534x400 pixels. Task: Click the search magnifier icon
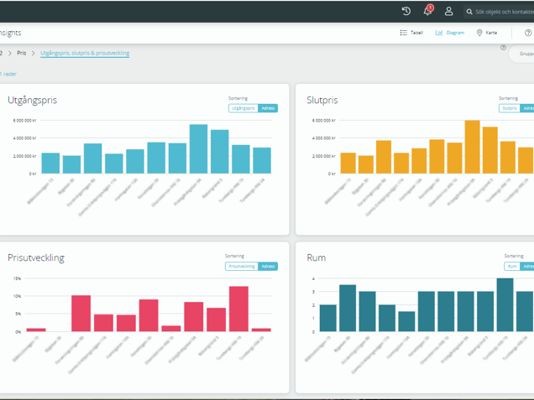469,12
